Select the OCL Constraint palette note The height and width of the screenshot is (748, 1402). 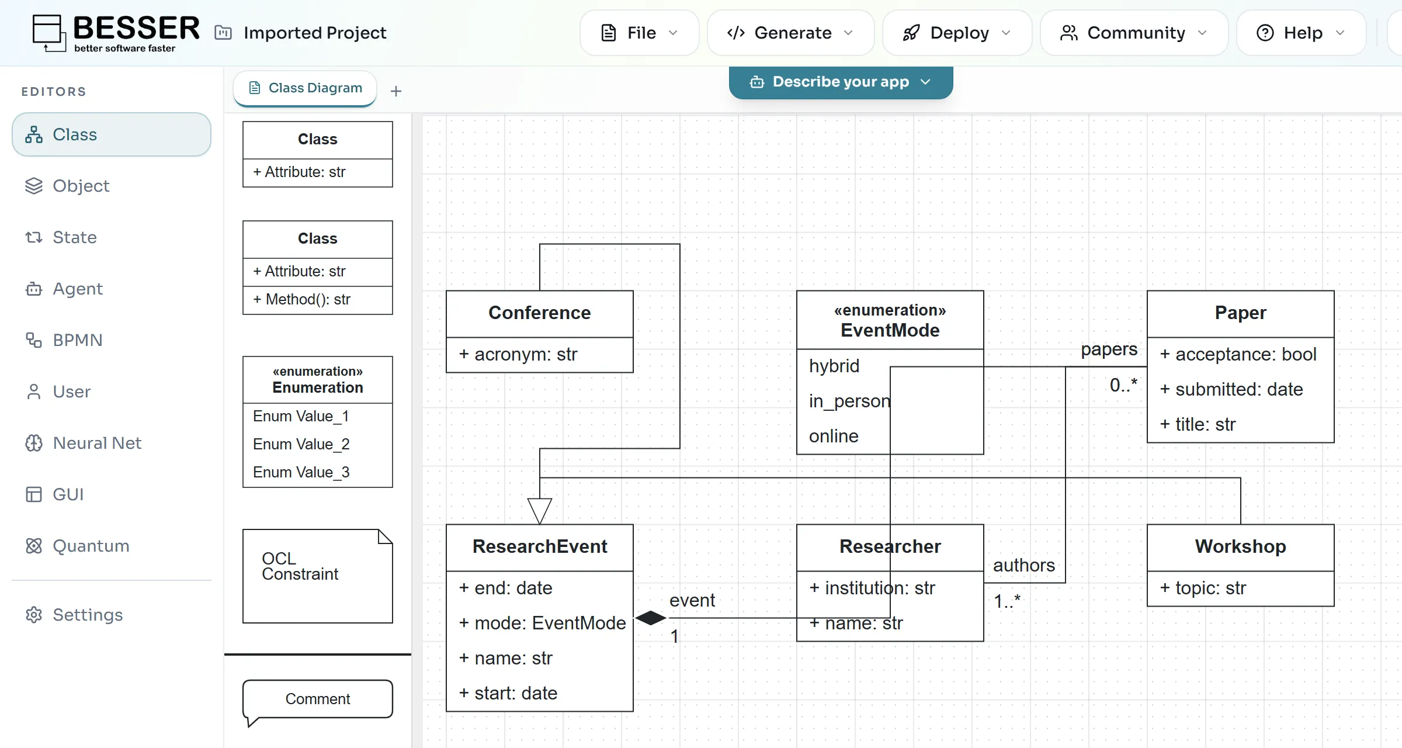pyautogui.click(x=318, y=576)
